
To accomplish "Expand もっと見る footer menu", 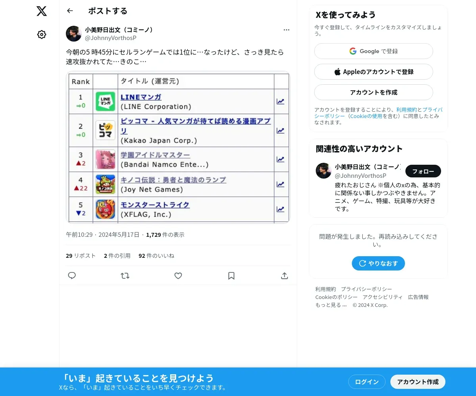I will point(331,305).
